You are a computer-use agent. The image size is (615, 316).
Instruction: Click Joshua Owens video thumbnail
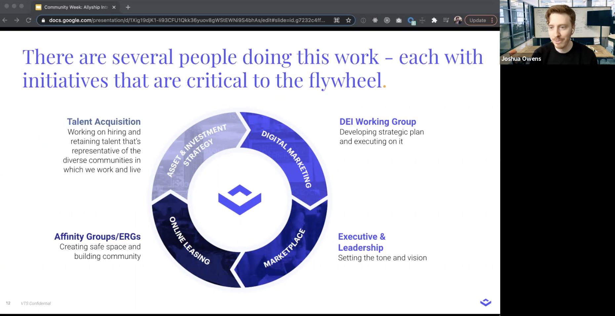[x=557, y=32]
